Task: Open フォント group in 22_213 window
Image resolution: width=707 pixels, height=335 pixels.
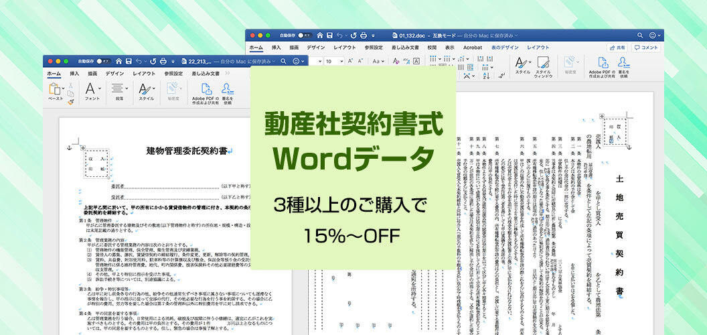Action: pyautogui.click(x=92, y=91)
